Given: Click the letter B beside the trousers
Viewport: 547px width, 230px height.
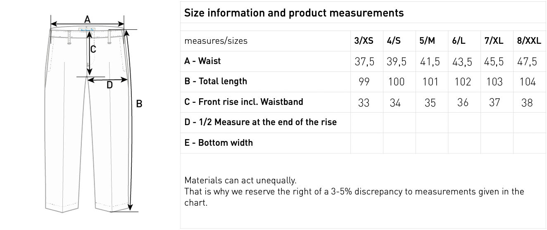Looking at the screenshot, I should click(x=139, y=104).
